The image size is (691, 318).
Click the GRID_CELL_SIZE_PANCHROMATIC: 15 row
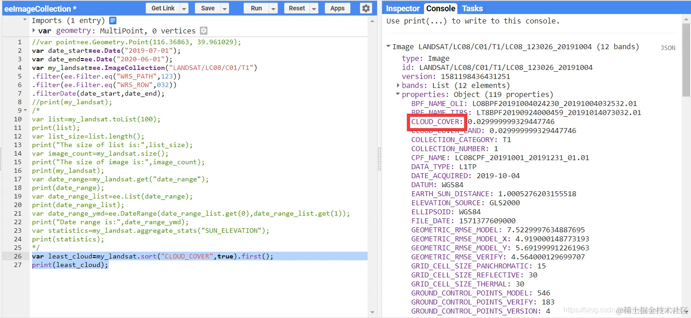coord(479,266)
